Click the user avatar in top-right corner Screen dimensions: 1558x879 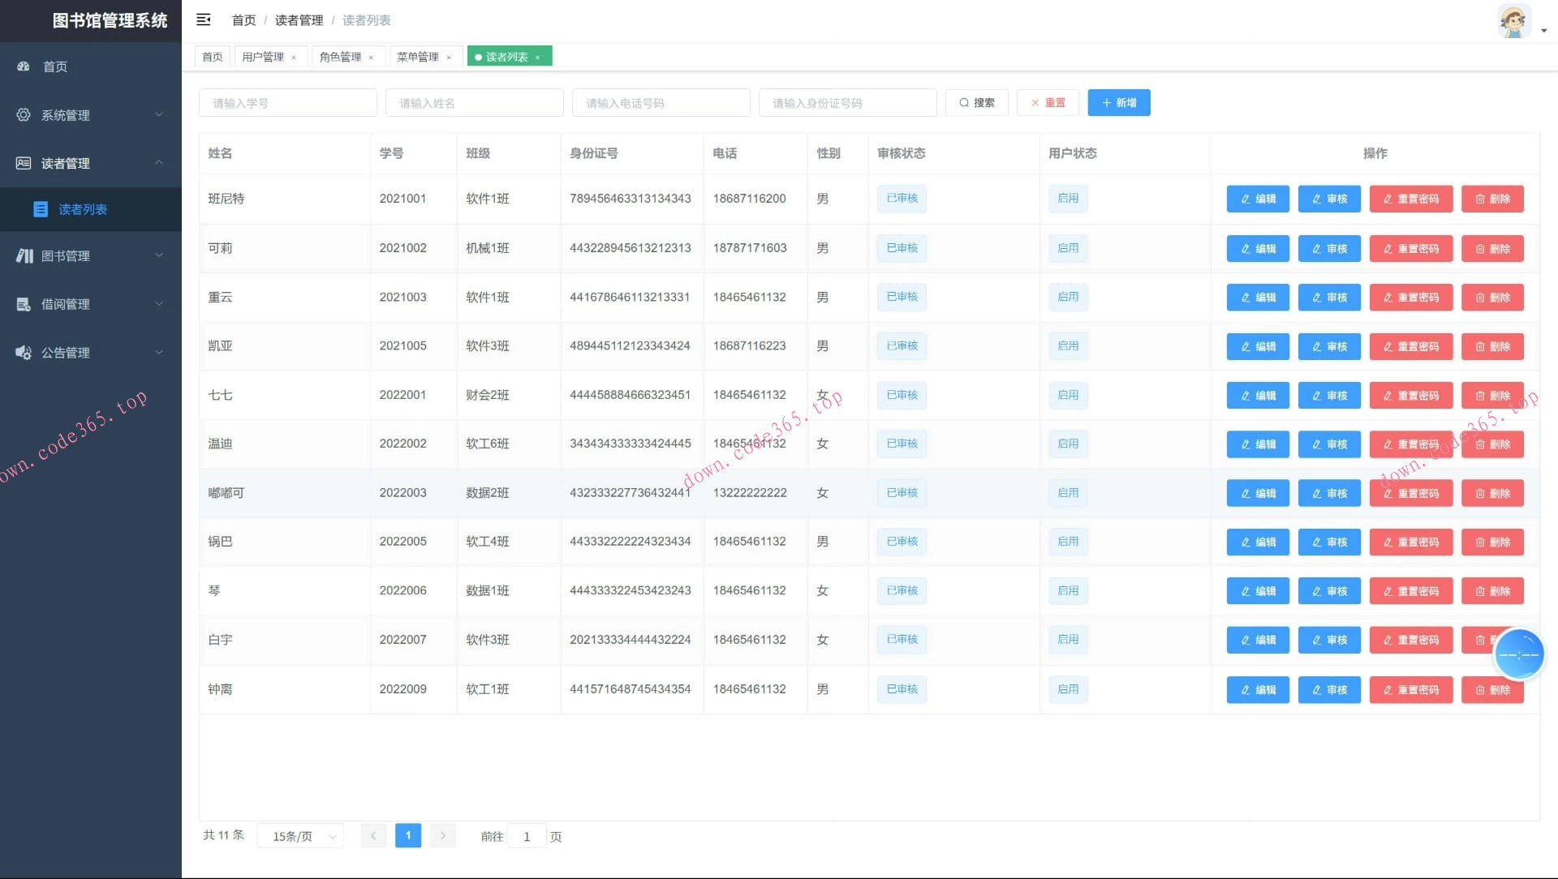coord(1513,21)
